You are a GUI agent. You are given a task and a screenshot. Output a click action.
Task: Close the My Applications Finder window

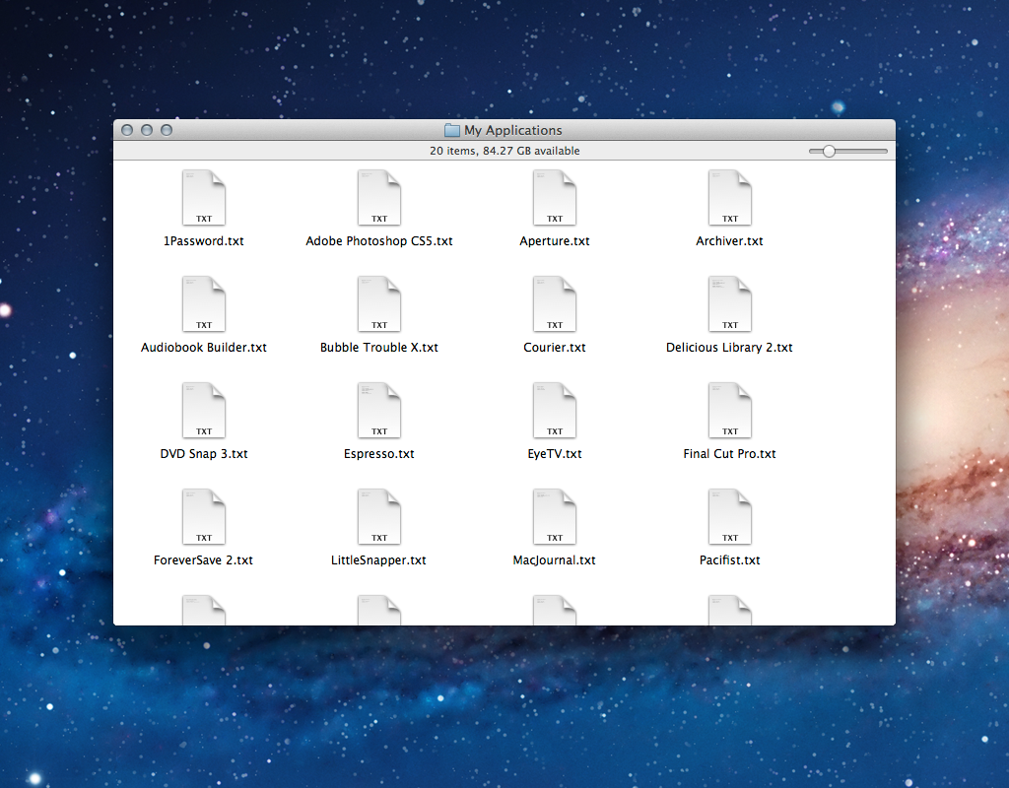127,130
